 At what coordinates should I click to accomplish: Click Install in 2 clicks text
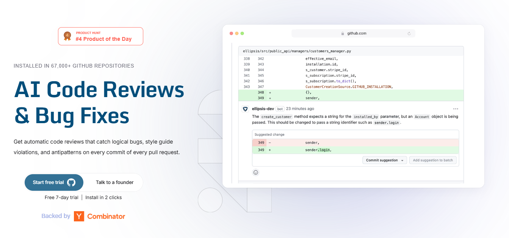point(103,197)
